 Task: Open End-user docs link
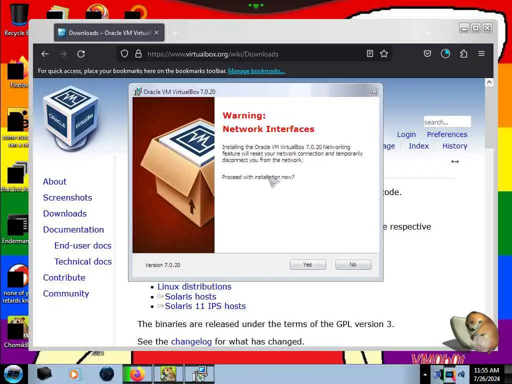82,245
